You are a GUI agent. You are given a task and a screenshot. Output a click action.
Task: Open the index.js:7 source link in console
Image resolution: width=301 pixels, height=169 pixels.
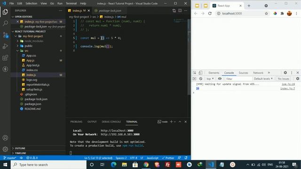[287, 89]
